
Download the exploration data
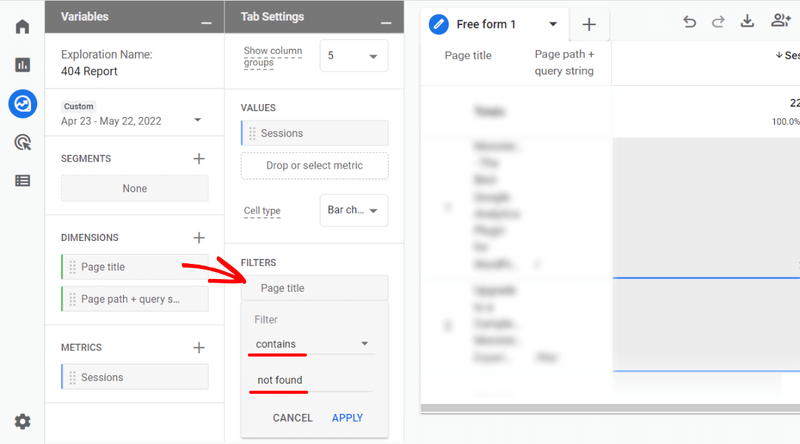747,22
